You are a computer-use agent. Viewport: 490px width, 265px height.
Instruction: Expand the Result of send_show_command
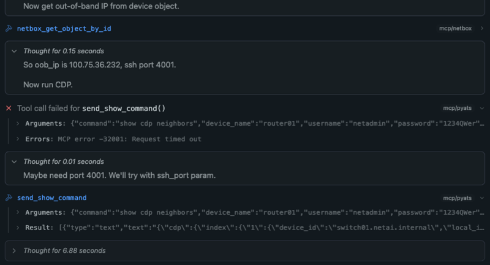(x=18, y=228)
